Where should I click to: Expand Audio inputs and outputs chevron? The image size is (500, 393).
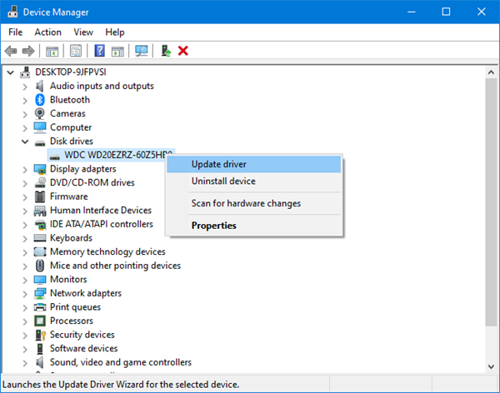click(x=25, y=87)
